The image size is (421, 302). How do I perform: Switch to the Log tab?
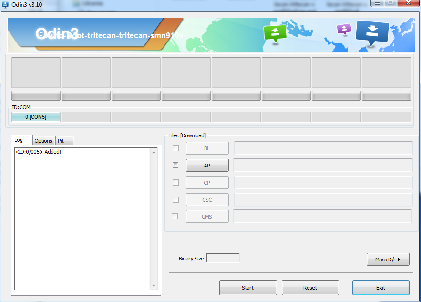22,140
